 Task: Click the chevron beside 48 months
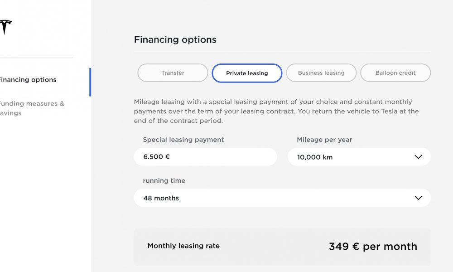[x=418, y=198]
